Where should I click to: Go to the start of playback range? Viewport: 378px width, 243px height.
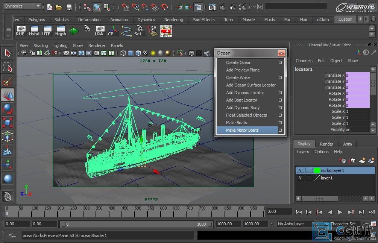[x=298, y=212]
